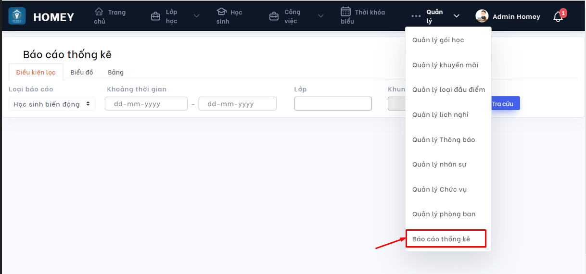The height and width of the screenshot is (274, 586).
Task: Open notifications bell icon
Action: [x=558, y=17]
